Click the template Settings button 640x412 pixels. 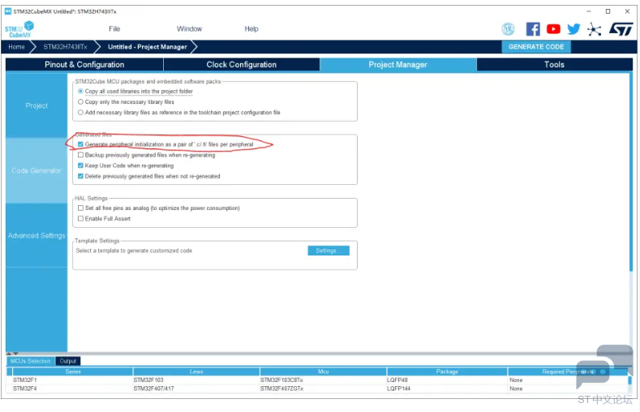329,251
